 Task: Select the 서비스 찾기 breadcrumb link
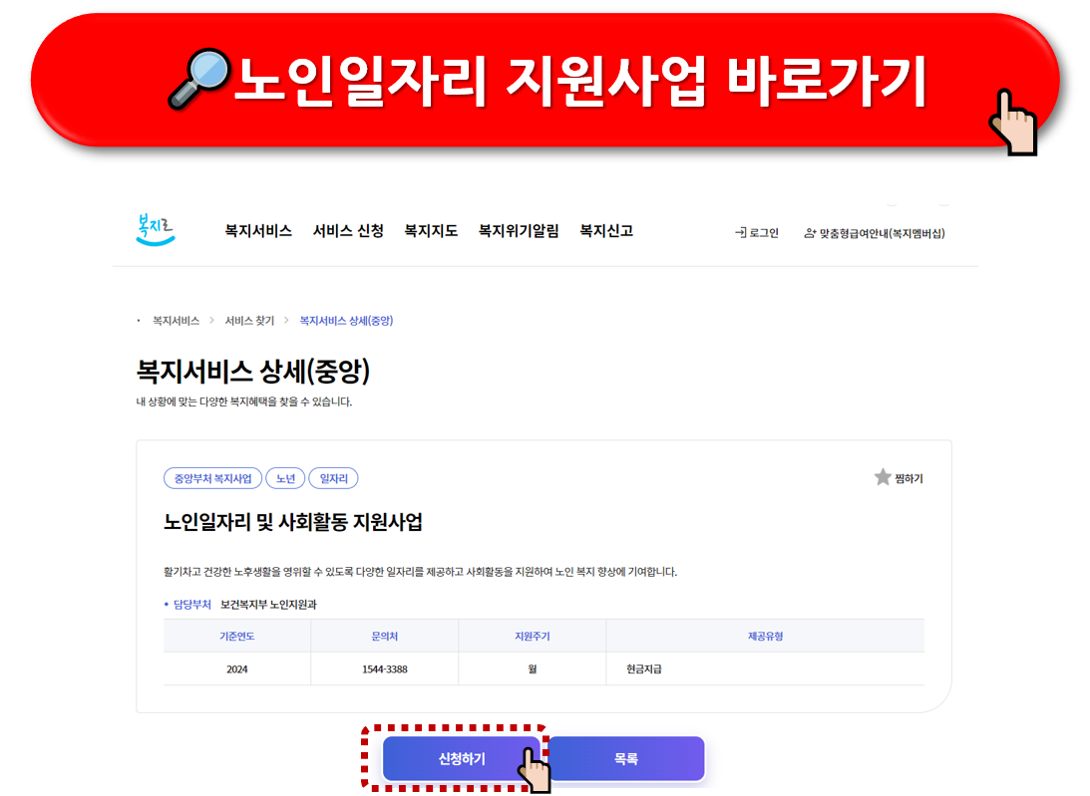tap(249, 321)
